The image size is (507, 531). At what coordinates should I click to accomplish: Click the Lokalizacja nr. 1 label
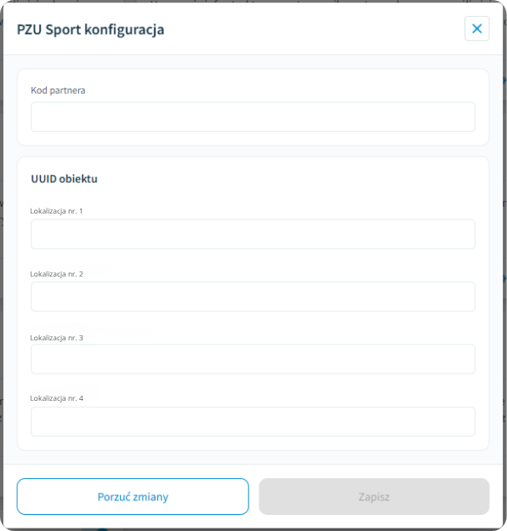(56, 211)
